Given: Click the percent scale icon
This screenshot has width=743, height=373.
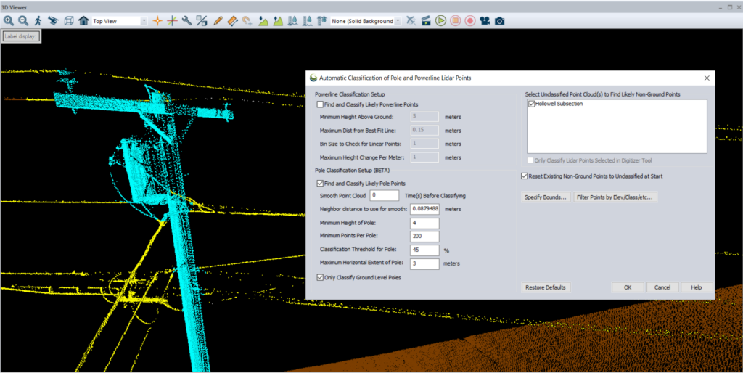Looking at the screenshot, I should (202, 21).
